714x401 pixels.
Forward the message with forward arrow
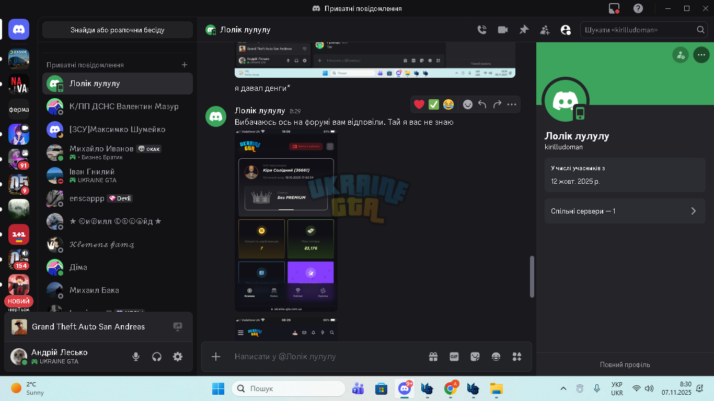(497, 104)
